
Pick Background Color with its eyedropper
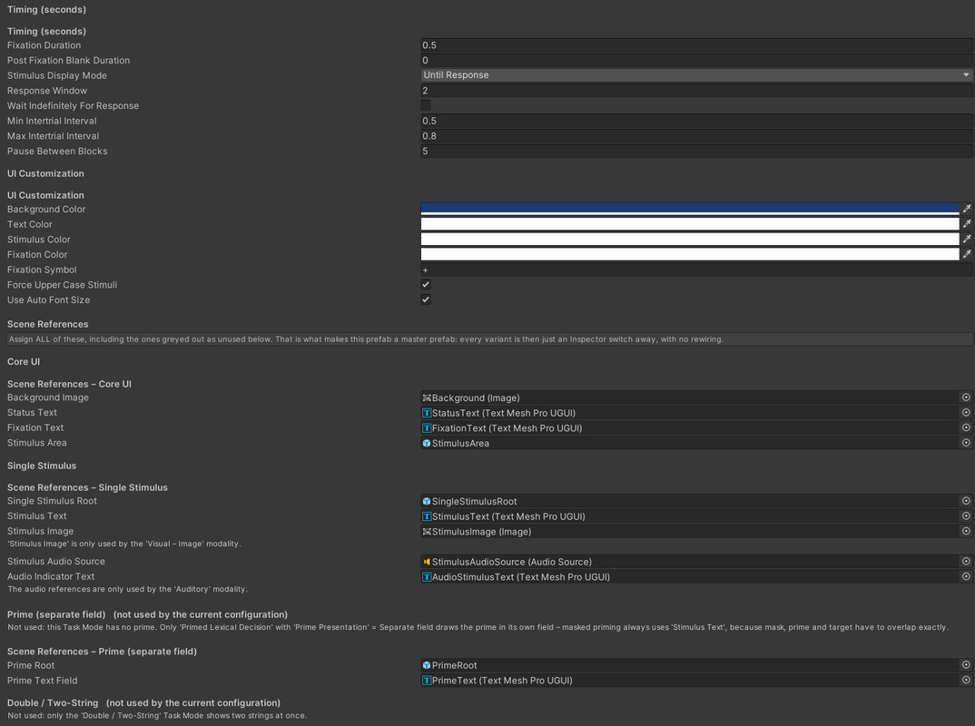tap(967, 209)
